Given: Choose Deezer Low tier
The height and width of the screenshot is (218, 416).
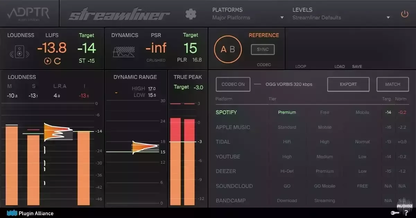Looking at the screenshot, I should [x=363, y=171].
